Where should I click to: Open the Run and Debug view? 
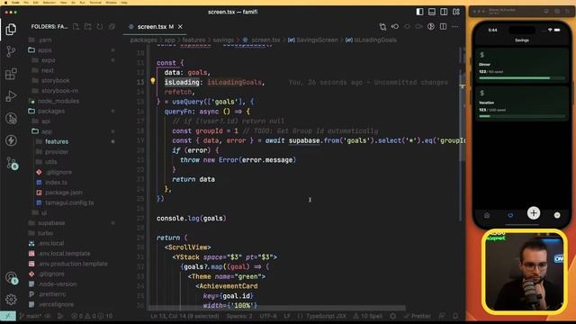(x=11, y=96)
